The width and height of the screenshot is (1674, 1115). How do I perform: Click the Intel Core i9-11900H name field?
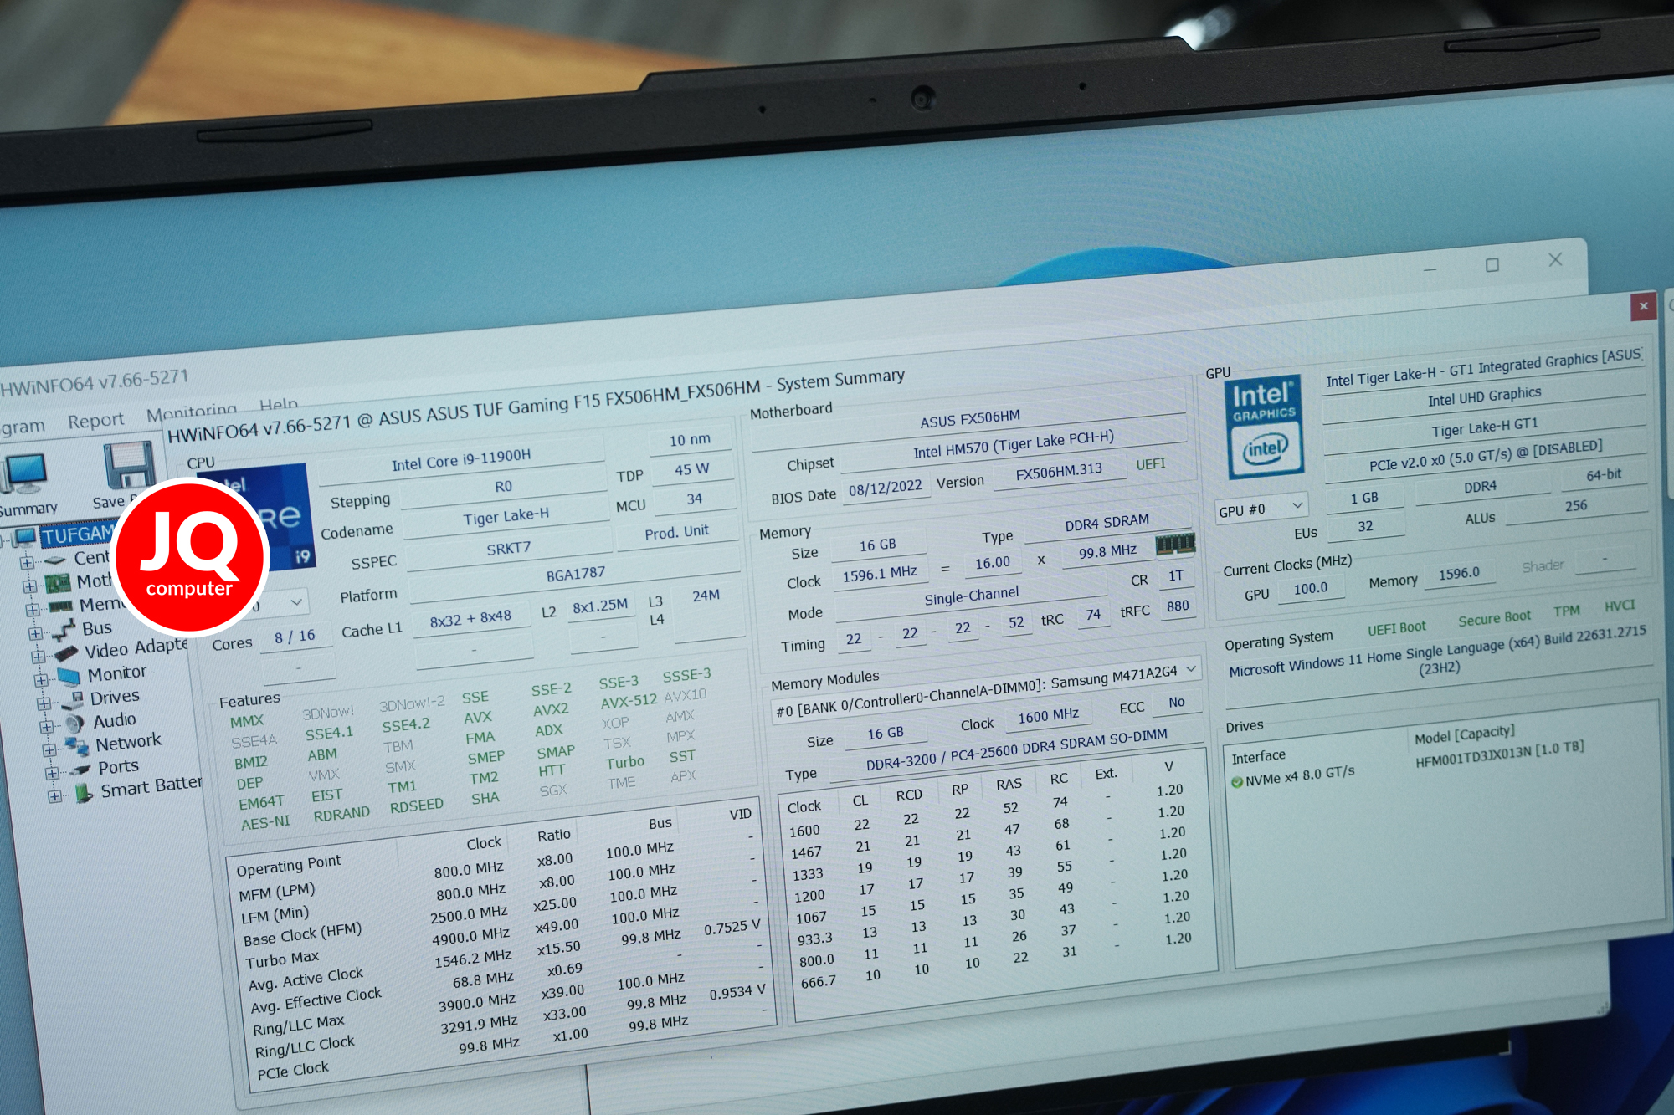[461, 459]
